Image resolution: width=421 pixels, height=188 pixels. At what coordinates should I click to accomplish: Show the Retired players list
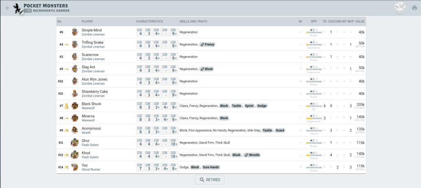click(210, 180)
